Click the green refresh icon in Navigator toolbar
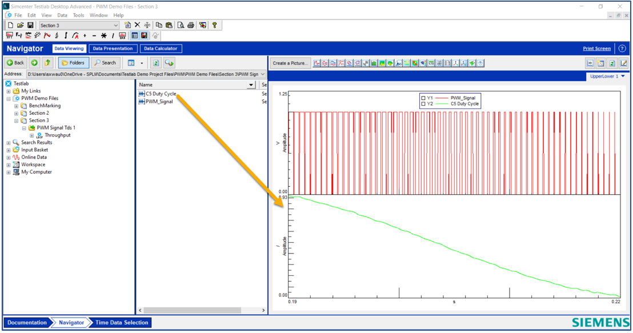 [156, 63]
